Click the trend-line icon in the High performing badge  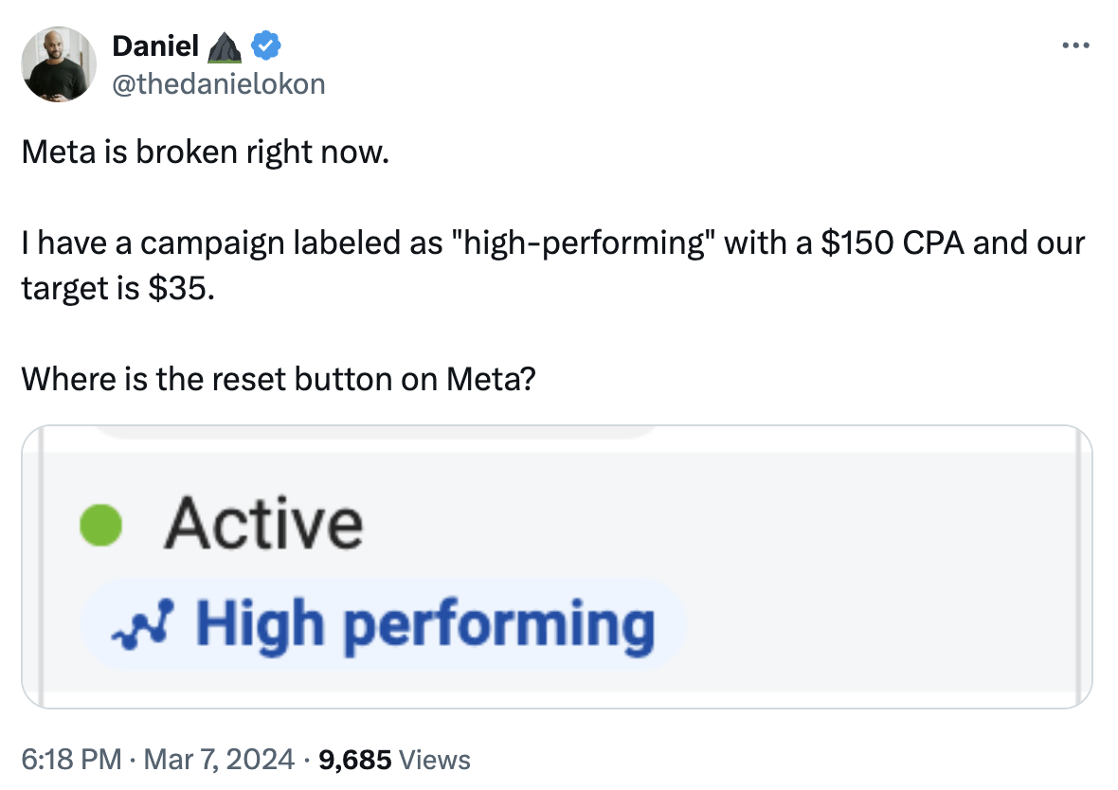143,624
